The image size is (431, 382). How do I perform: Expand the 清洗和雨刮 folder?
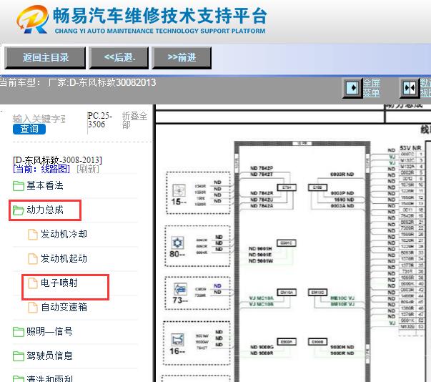tap(49, 379)
